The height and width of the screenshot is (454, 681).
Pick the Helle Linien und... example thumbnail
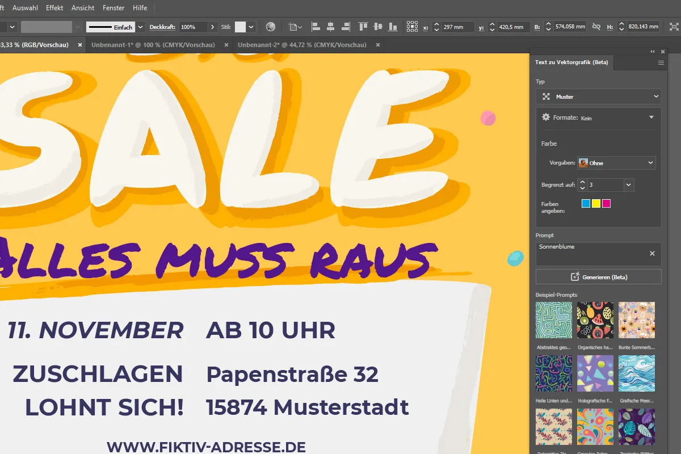point(554,373)
